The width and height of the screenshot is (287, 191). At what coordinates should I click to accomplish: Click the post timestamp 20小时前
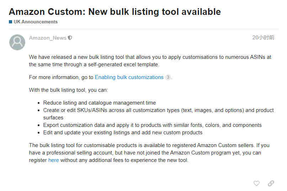pos(263,38)
